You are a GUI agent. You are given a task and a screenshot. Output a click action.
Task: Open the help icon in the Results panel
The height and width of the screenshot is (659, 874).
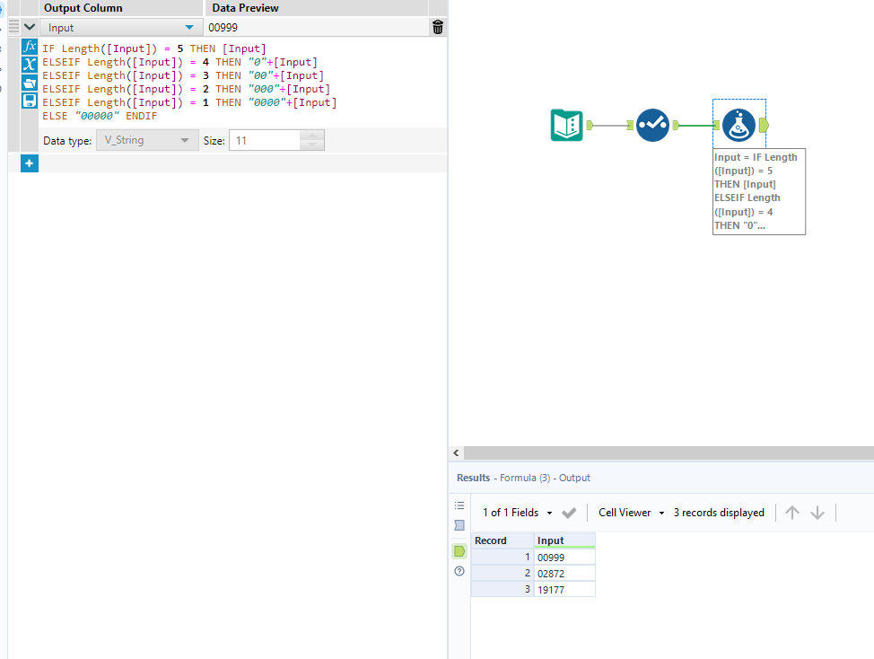pos(459,571)
